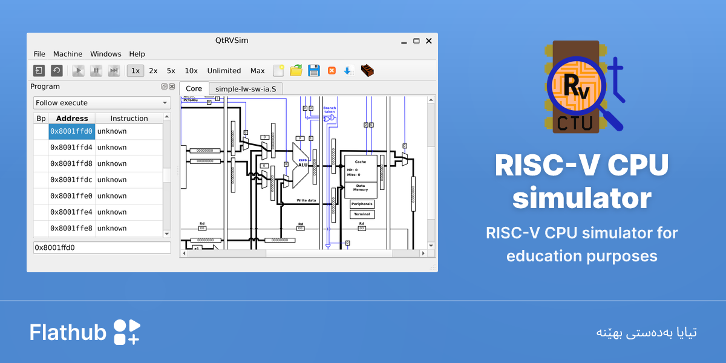Click the build executable brick icon

click(367, 71)
